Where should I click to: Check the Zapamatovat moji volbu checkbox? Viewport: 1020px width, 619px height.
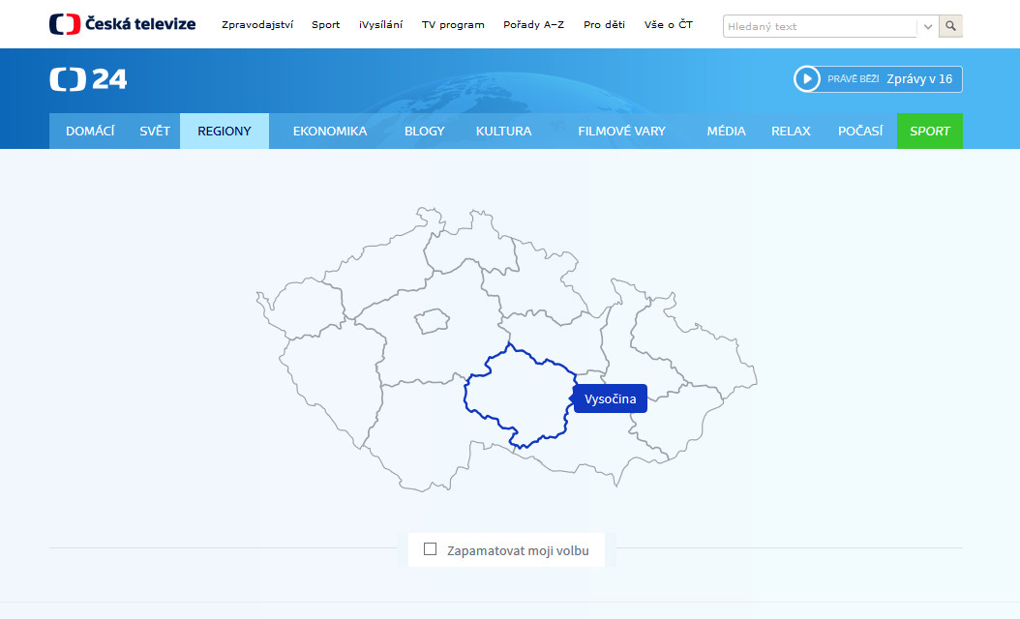pos(430,548)
